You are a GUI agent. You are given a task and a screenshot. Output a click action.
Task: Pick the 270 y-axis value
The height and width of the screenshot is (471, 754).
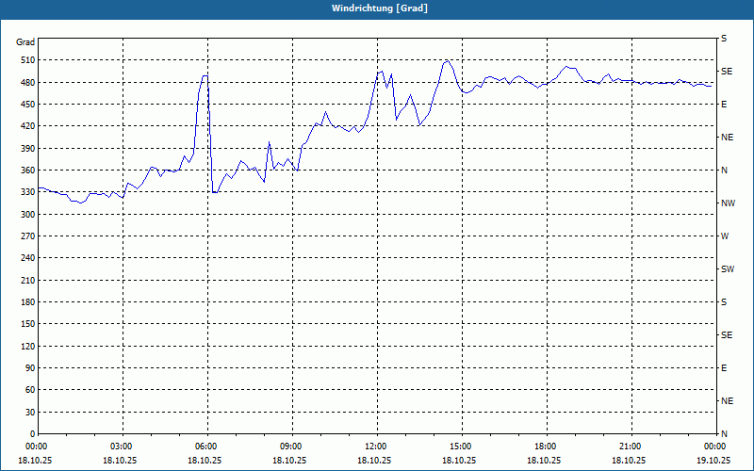(28, 236)
